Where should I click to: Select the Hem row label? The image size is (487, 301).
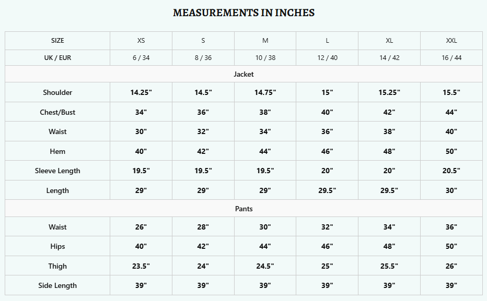tap(57, 151)
